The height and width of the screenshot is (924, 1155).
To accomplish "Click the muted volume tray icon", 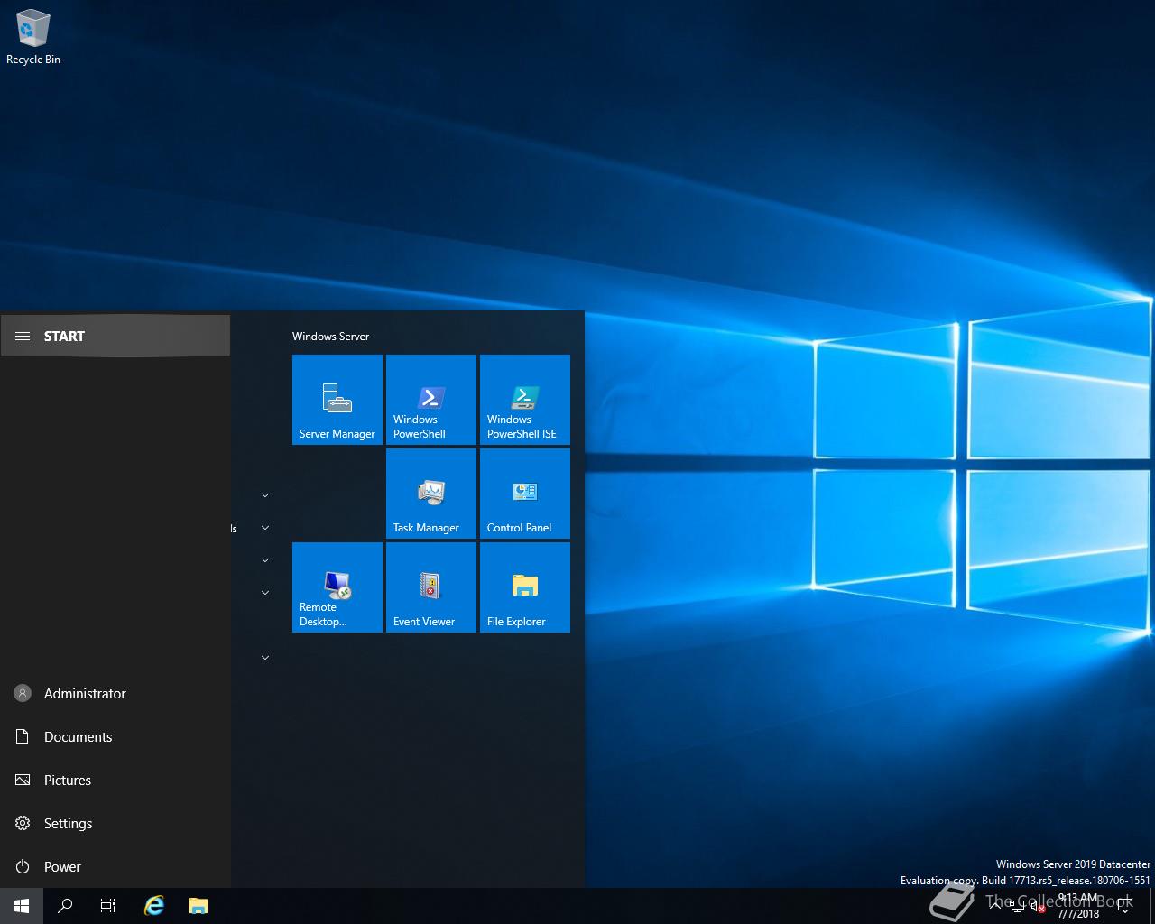I will [x=1038, y=907].
